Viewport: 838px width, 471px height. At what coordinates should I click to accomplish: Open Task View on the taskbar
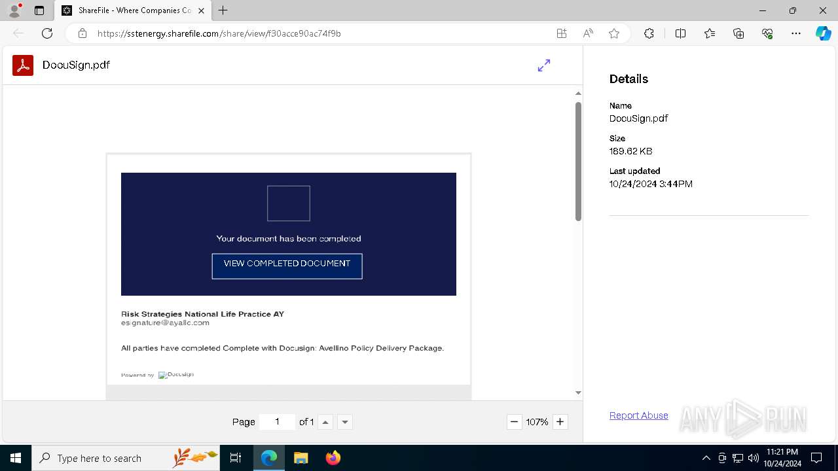point(236,458)
